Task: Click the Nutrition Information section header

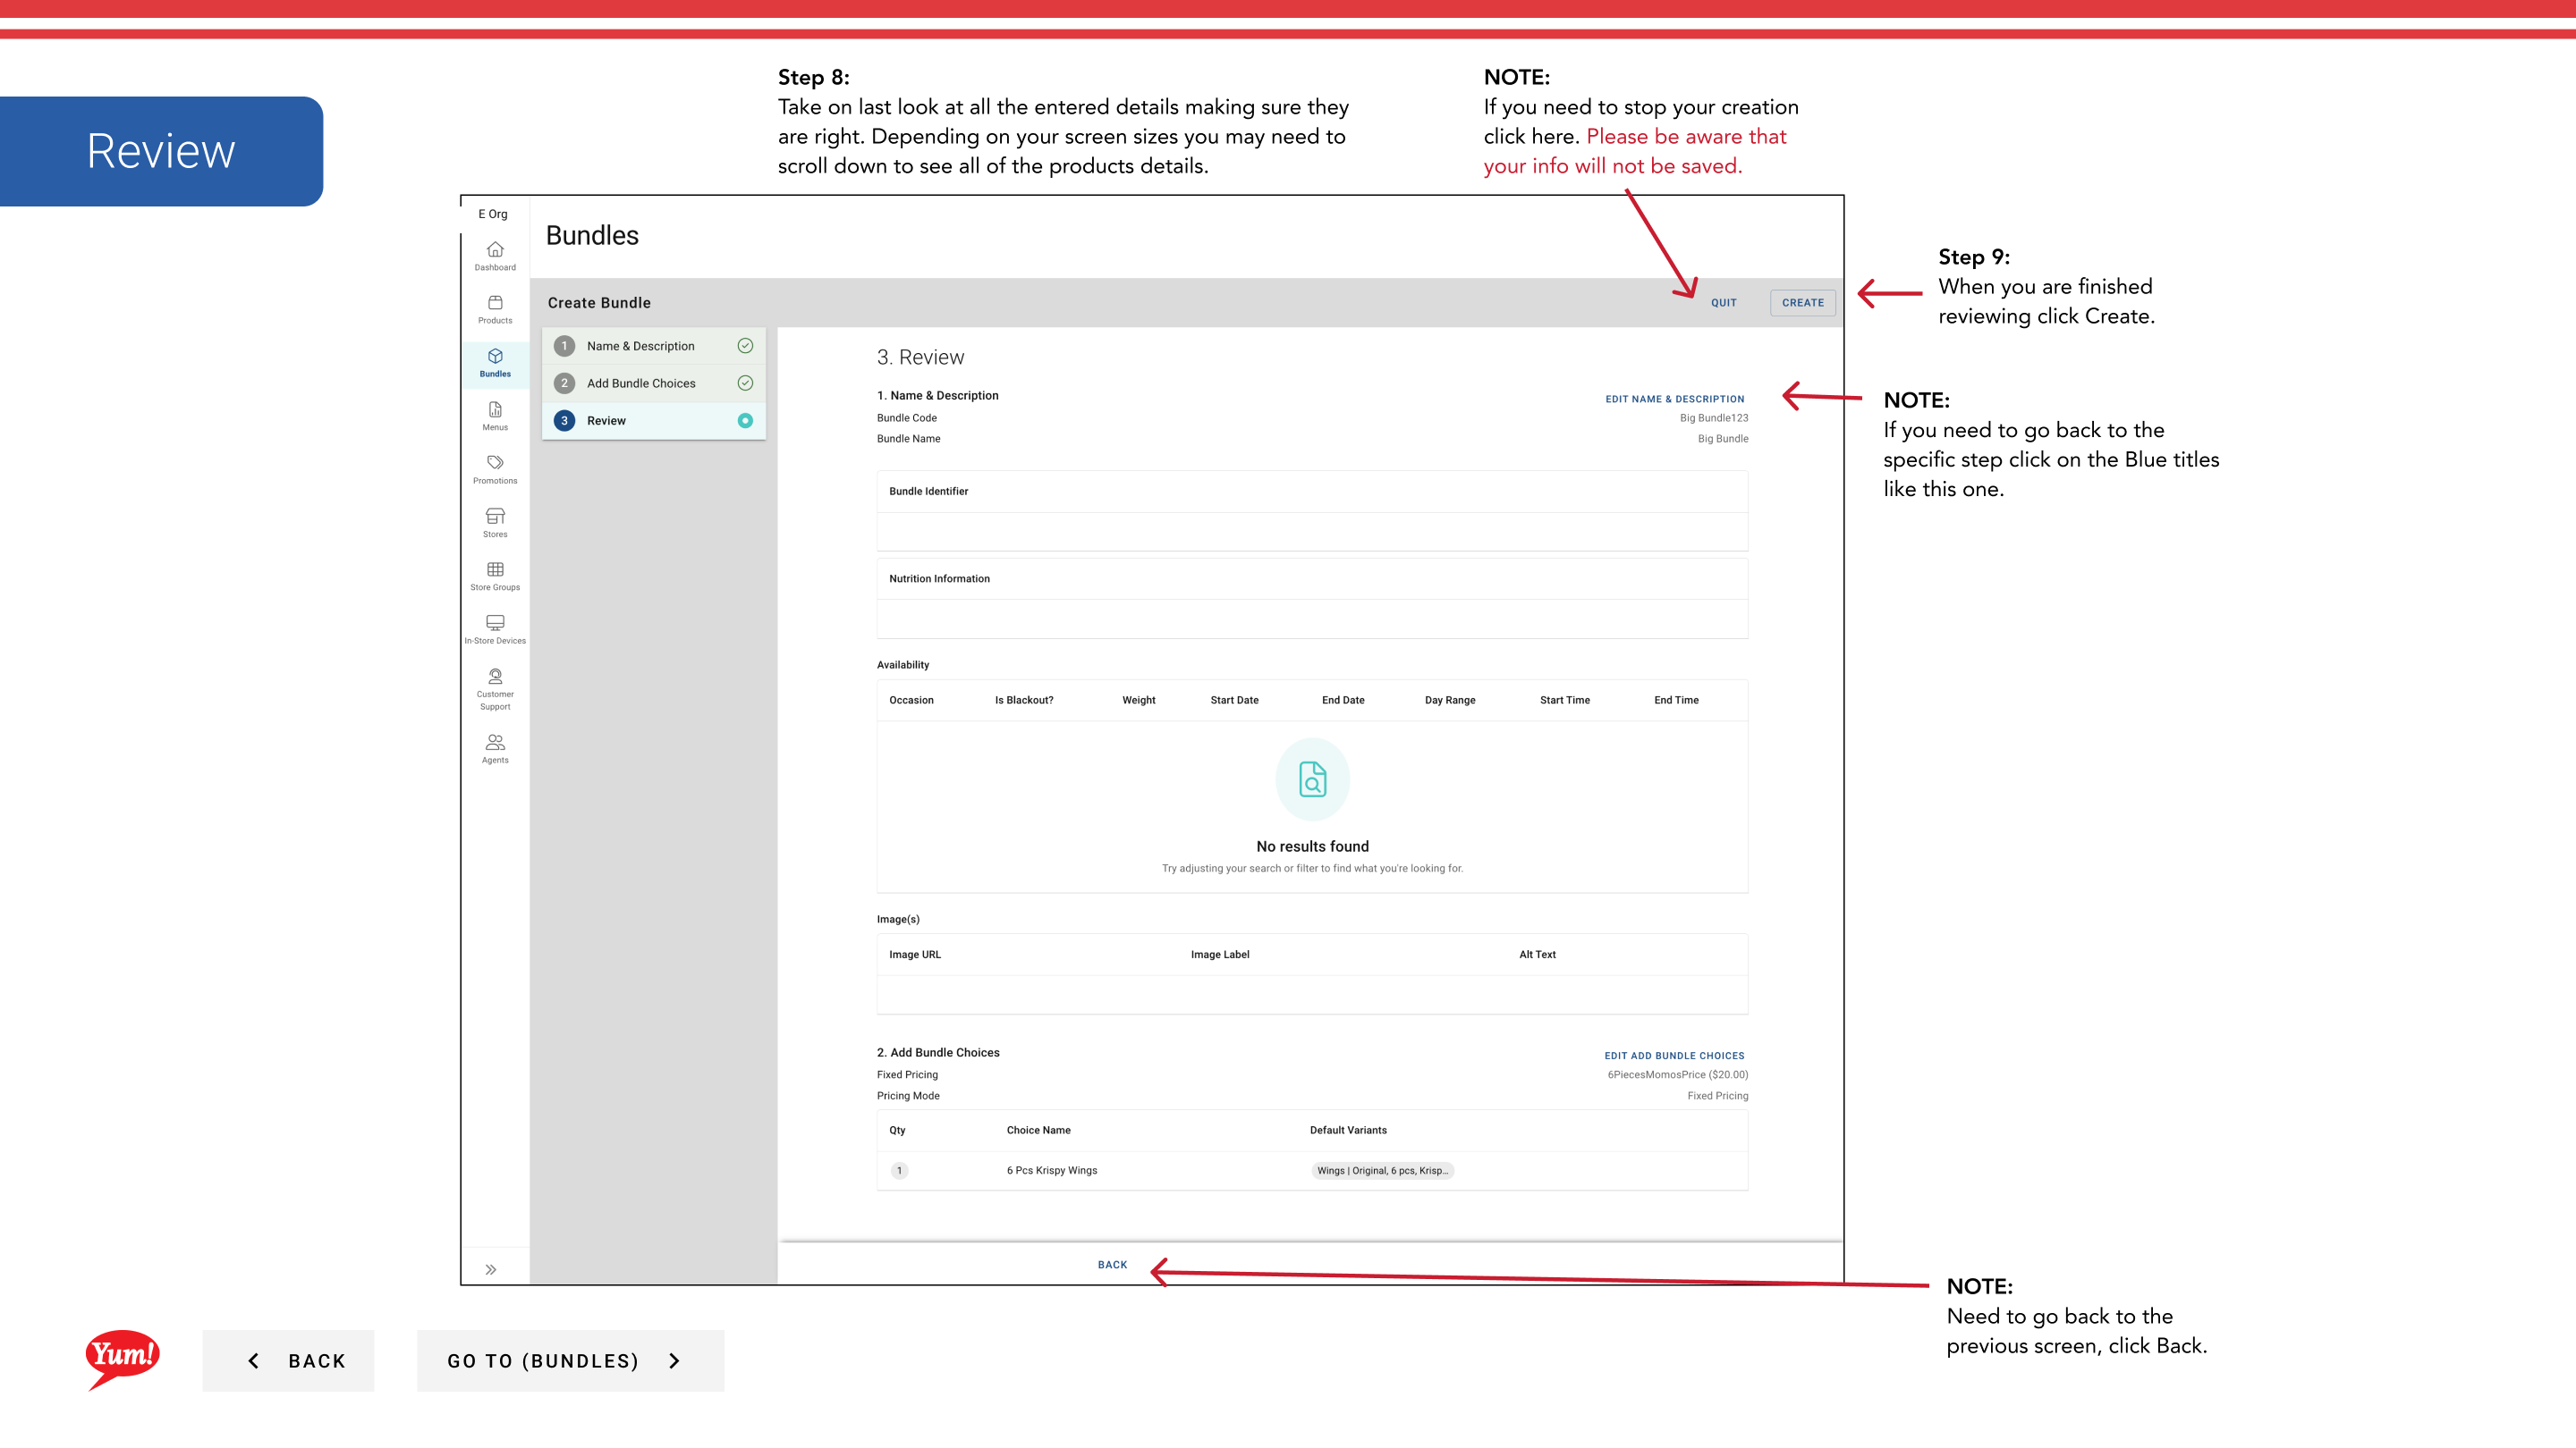Action: [x=939, y=578]
